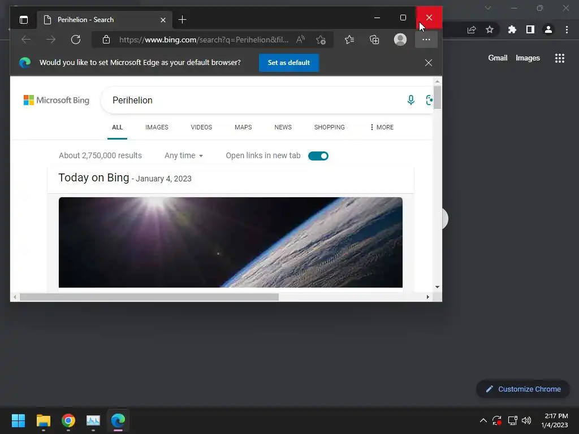
Task: Open the Any time filter dropdown
Action: point(184,156)
